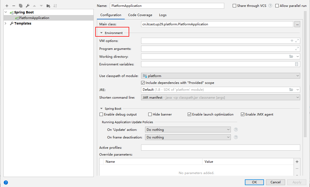Toggle Enable launch optimization checkbox

[189, 114]
